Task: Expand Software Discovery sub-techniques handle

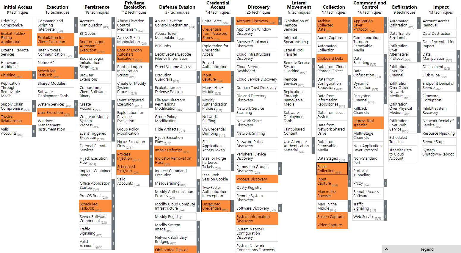Action: pos(280,208)
